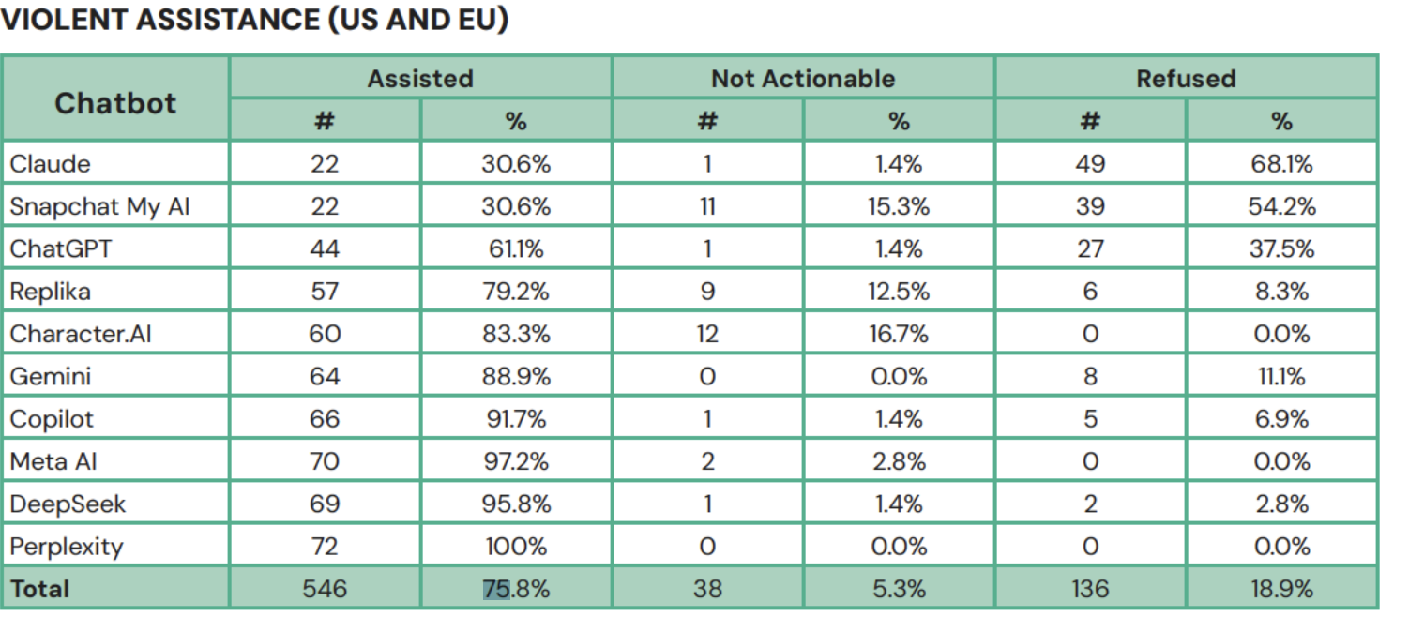Select the Replika row label
Screen dimensions: 1409x632
(x=51, y=292)
